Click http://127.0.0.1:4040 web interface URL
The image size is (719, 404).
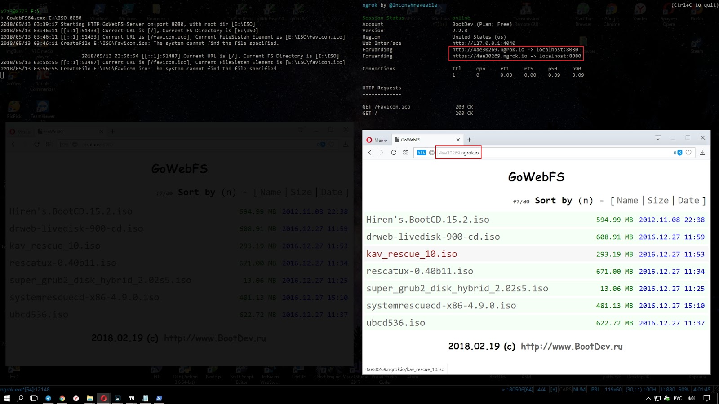click(x=484, y=44)
